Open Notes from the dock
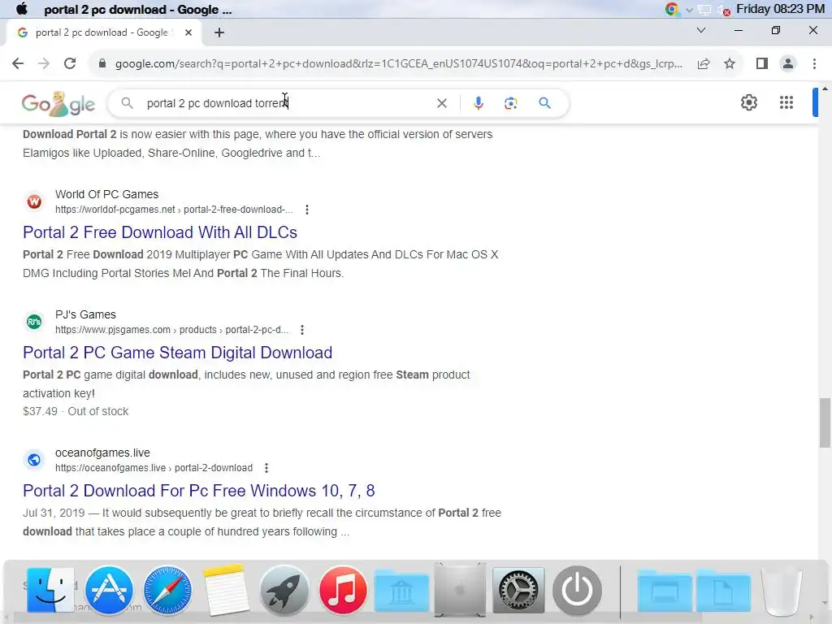 pos(226,590)
